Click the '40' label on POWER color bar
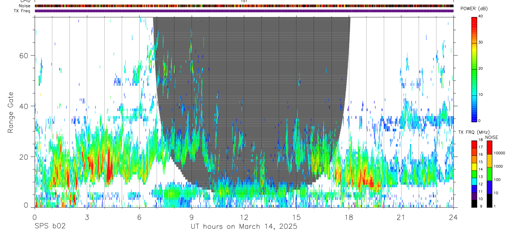This screenshot has height=235, width=510. pyautogui.click(x=481, y=17)
